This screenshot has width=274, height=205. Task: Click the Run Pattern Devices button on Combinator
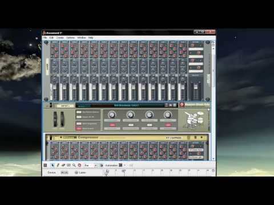coord(79,112)
